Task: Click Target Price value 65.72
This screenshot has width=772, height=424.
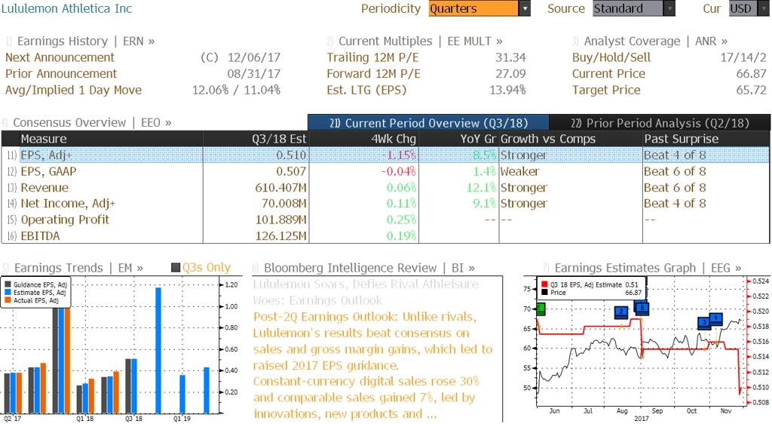Action: (x=752, y=90)
